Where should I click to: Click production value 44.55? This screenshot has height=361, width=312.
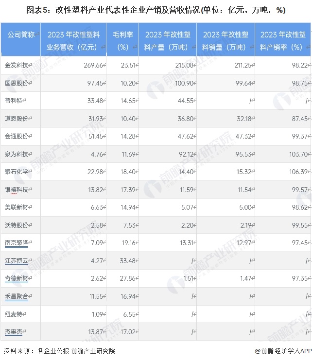[186, 101]
